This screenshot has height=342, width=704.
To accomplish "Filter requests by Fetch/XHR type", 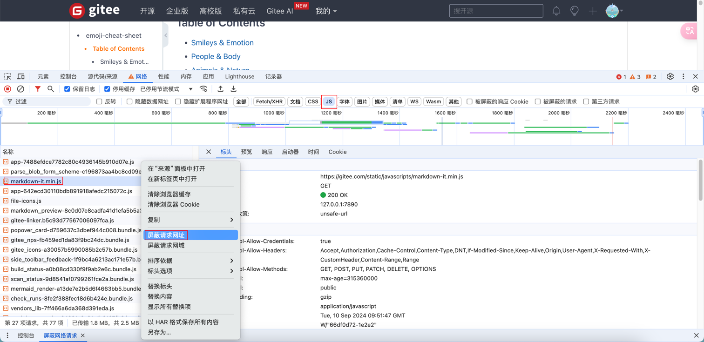I will click(269, 101).
